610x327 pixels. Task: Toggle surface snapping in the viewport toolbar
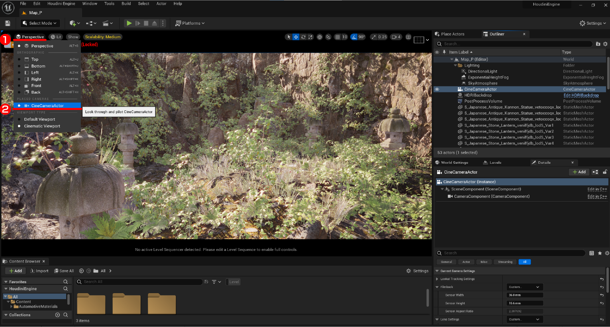pos(328,37)
